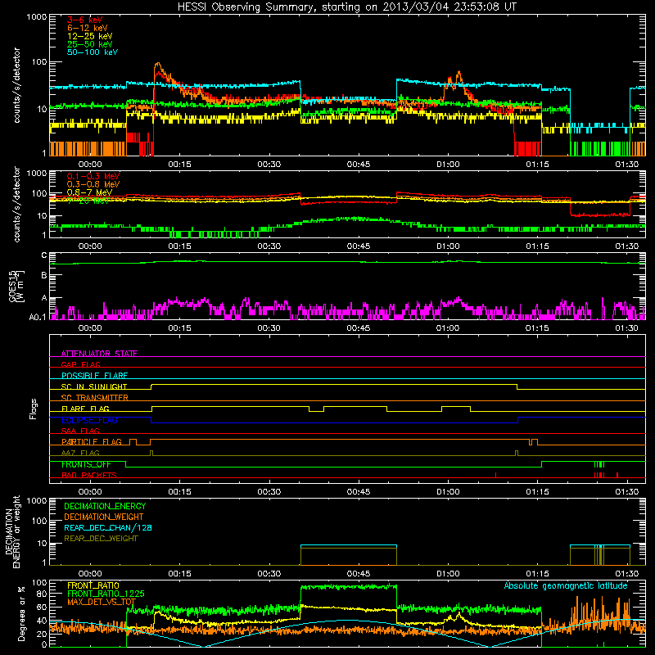Select the 12-25 keV legend label
Screen dimensions: 655x655
[x=90, y=36]
